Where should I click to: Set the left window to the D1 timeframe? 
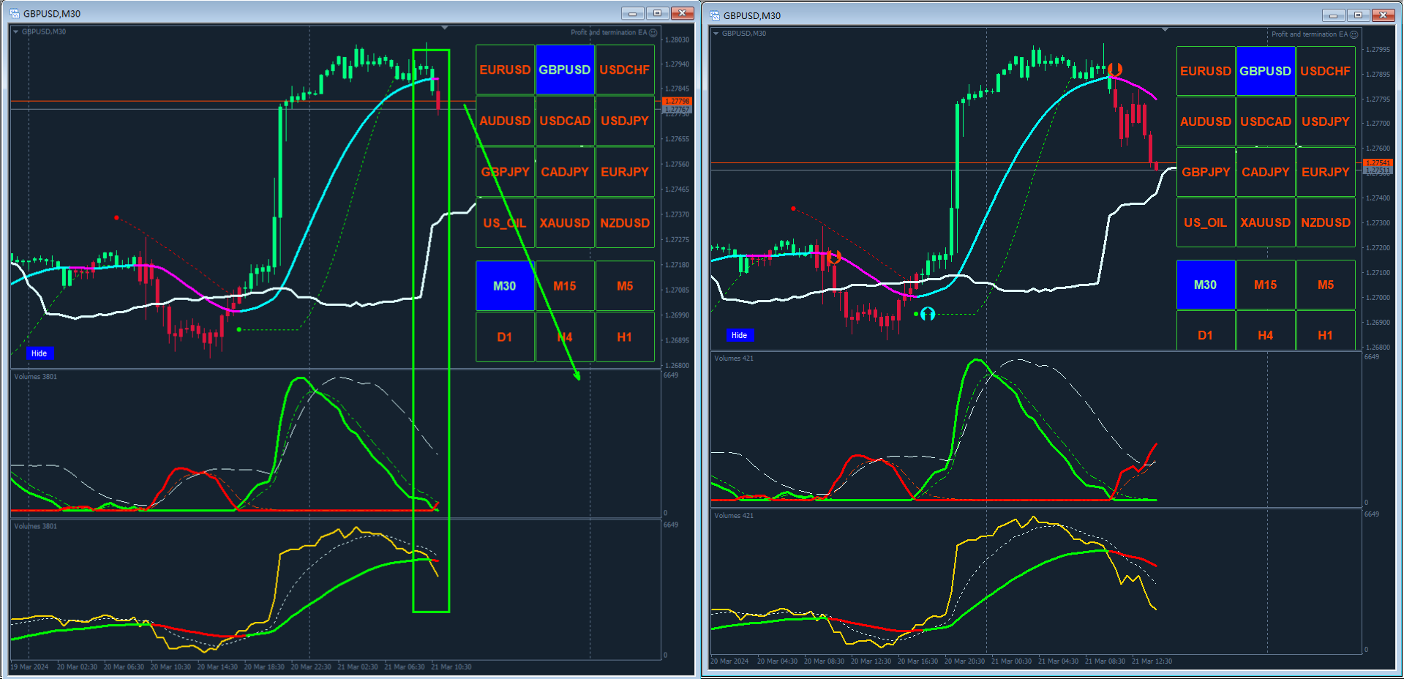505,337
